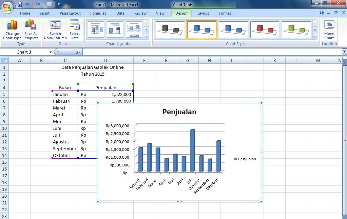Choose the gray chart style
This screenshot has height=219, width=347.
[170, 29]
